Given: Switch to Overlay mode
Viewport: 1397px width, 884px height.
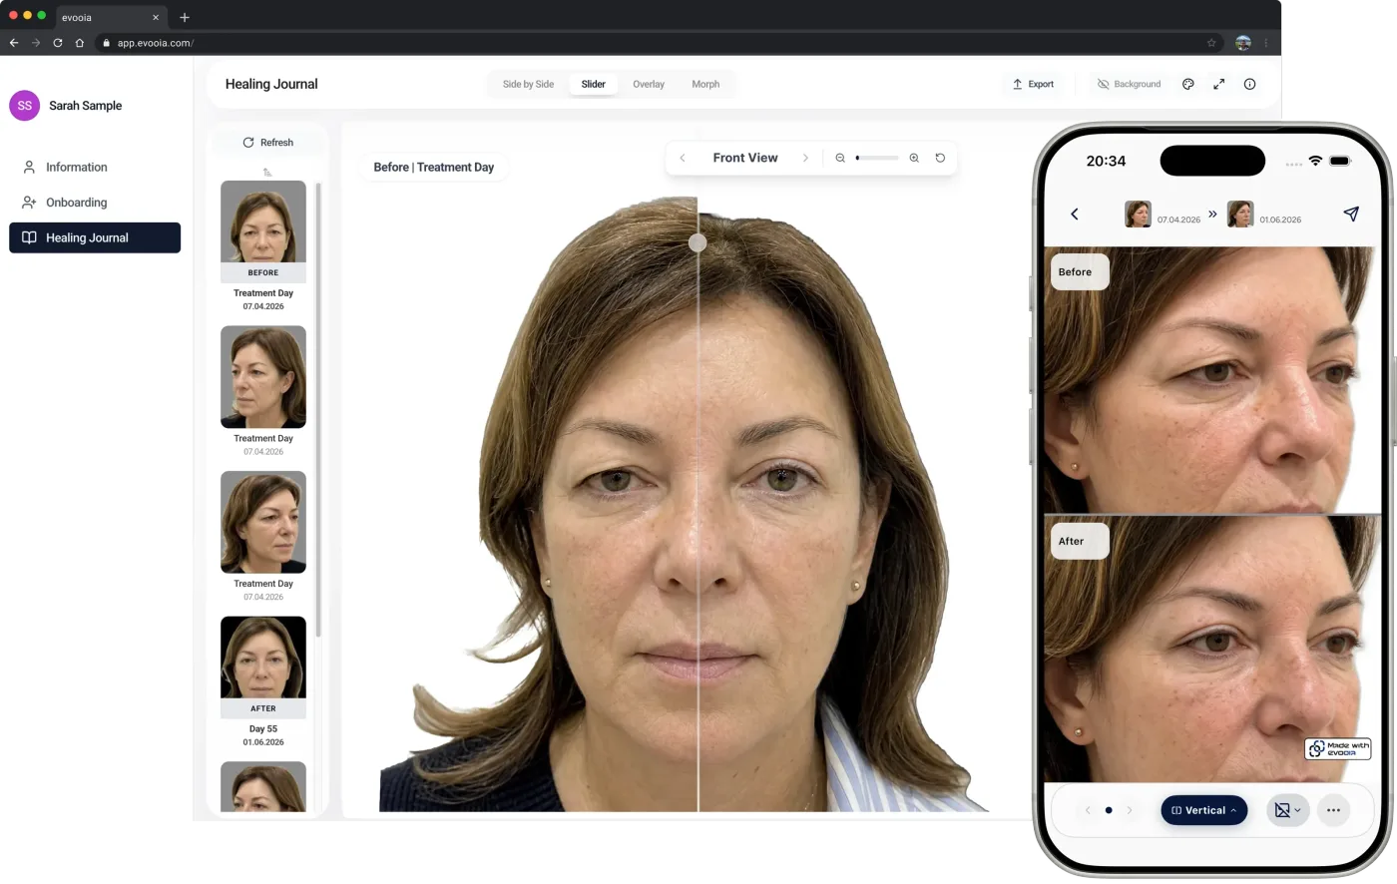Looking at the screenshot, I should tap(649, 84).
